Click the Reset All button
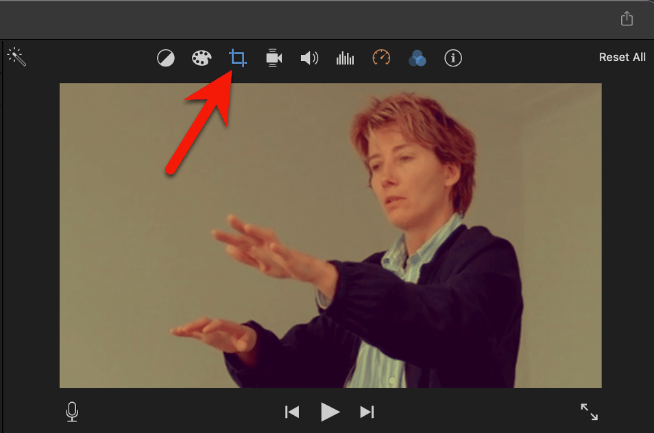This screenshot has height=433, width=654. (x=622, y=57)
